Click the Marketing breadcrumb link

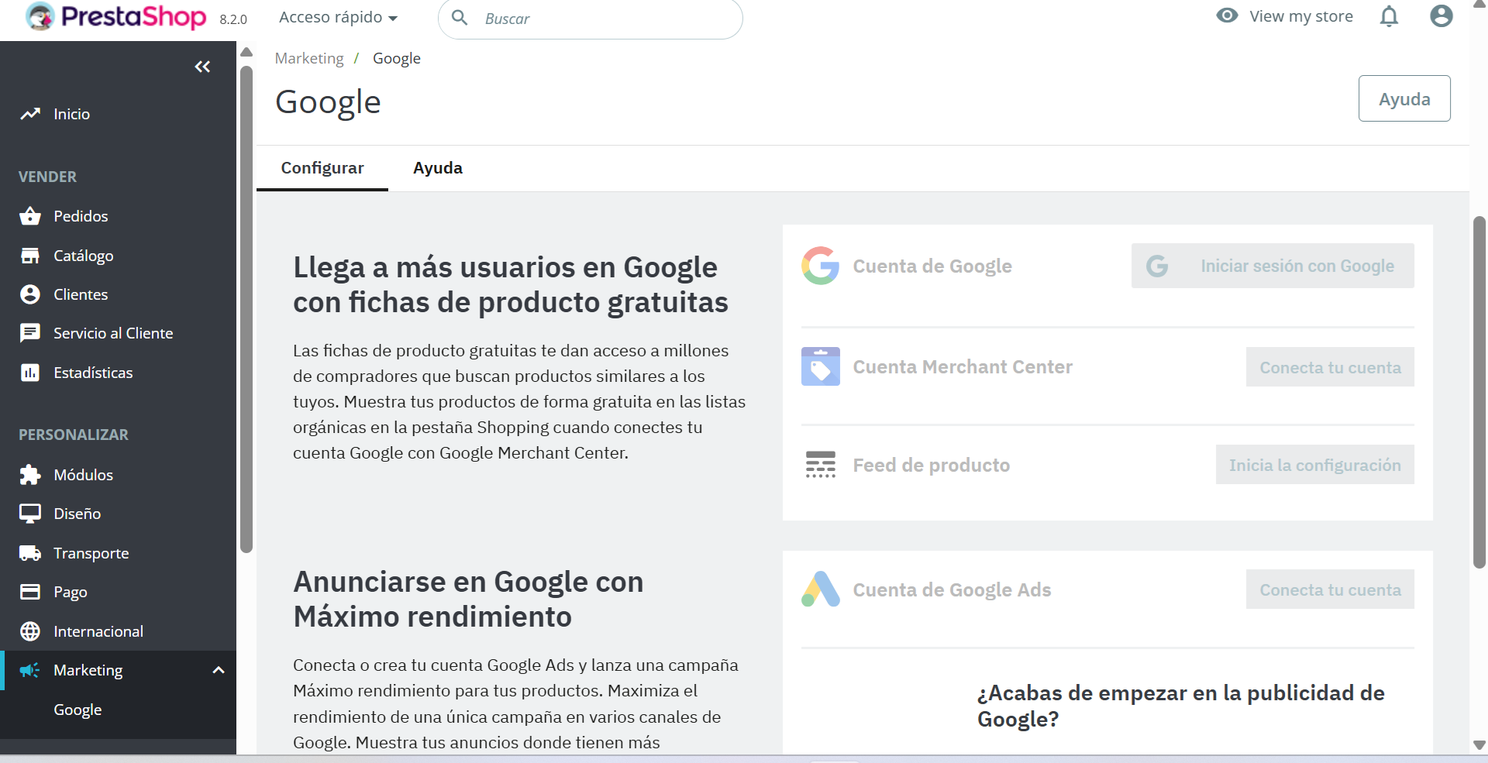click(309, 58)
